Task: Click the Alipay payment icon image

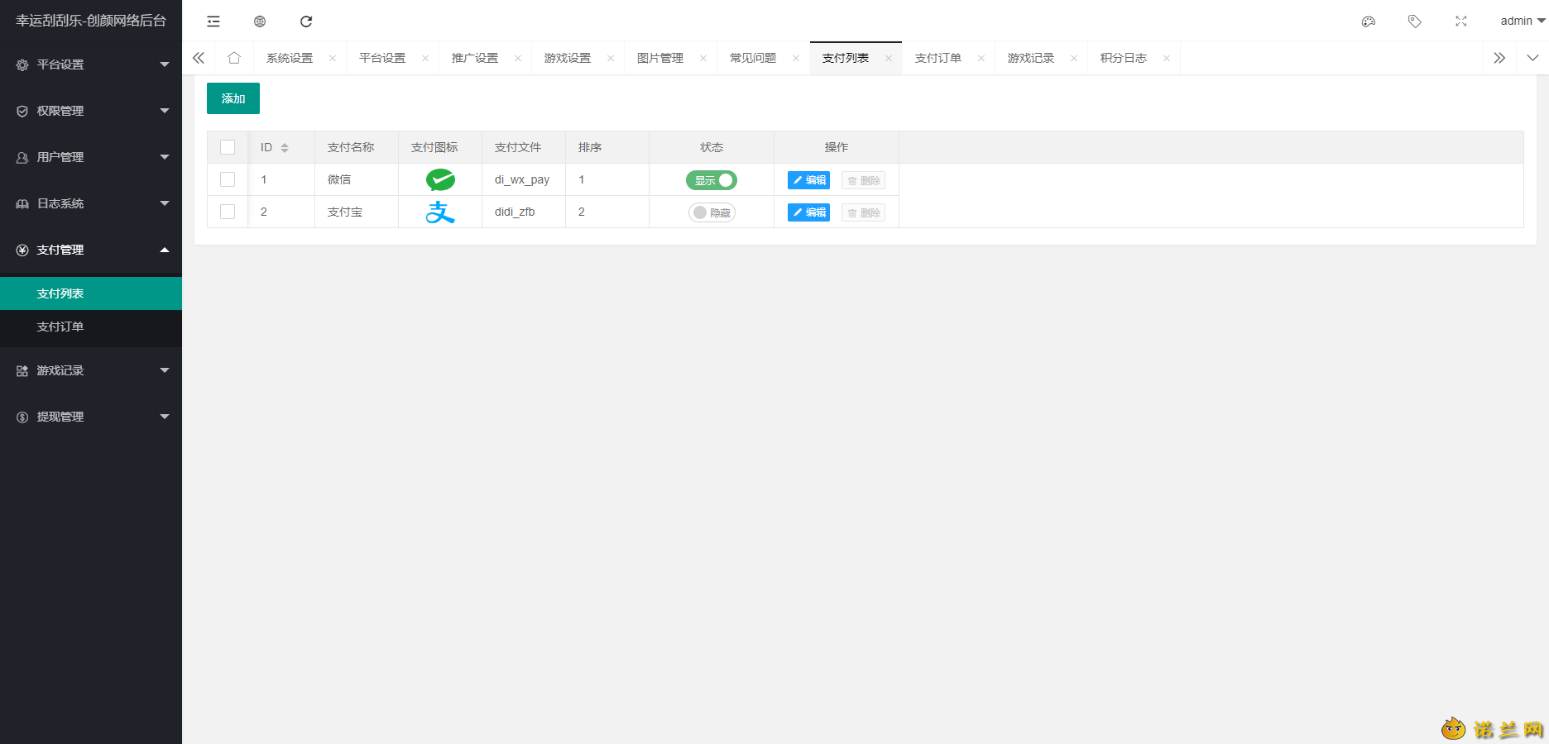Action: tap(440, 212)
